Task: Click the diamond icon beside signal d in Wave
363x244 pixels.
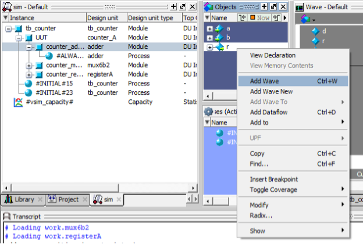Action: [315, 31]
